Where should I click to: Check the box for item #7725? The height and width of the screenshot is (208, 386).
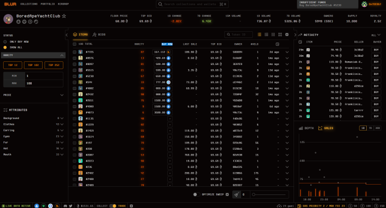(x=75, y=52)
